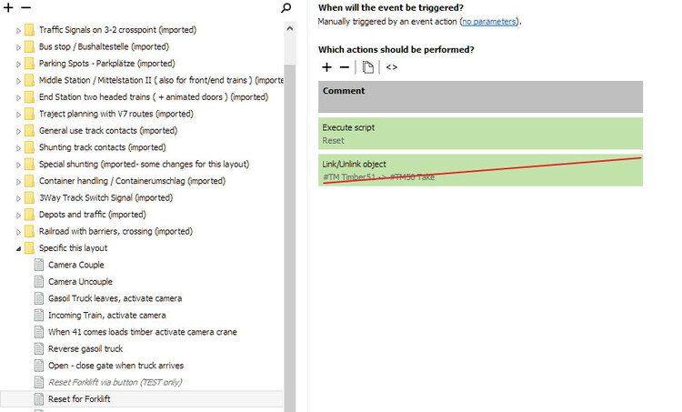Add a new action with plus icon
Image resolution: width=682 pixels, height=412 pixels.
(x=327, y=67)
